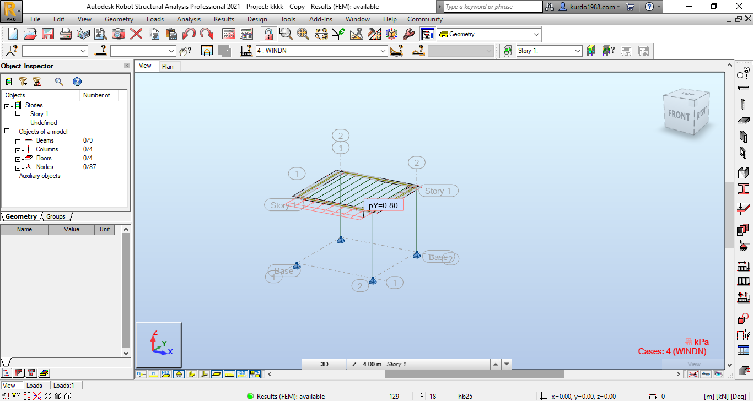Switch to the Plan tab
The image size is (753, 401).
pyautogui.click(x=168, y=66)
